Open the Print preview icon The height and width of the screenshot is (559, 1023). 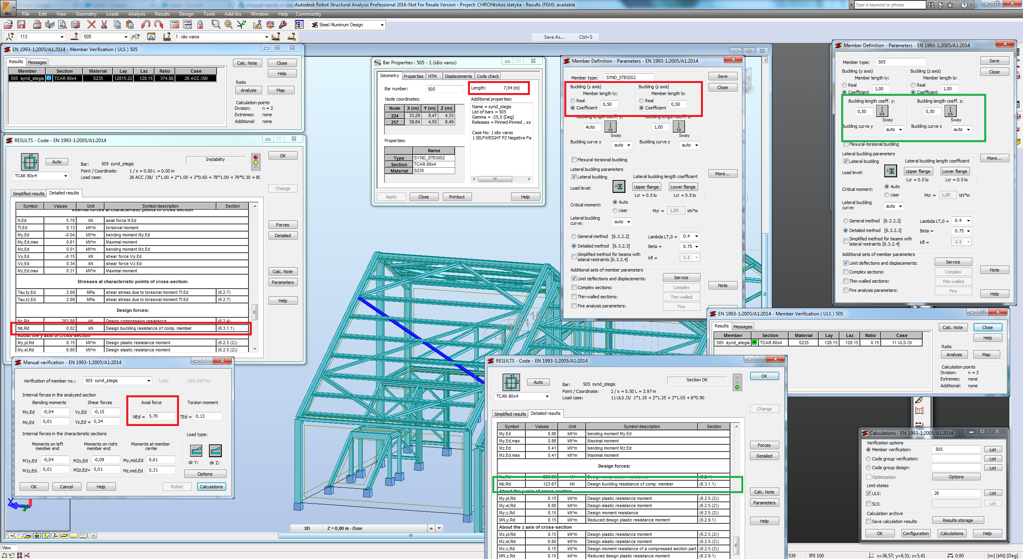click(x=62, y=25)
